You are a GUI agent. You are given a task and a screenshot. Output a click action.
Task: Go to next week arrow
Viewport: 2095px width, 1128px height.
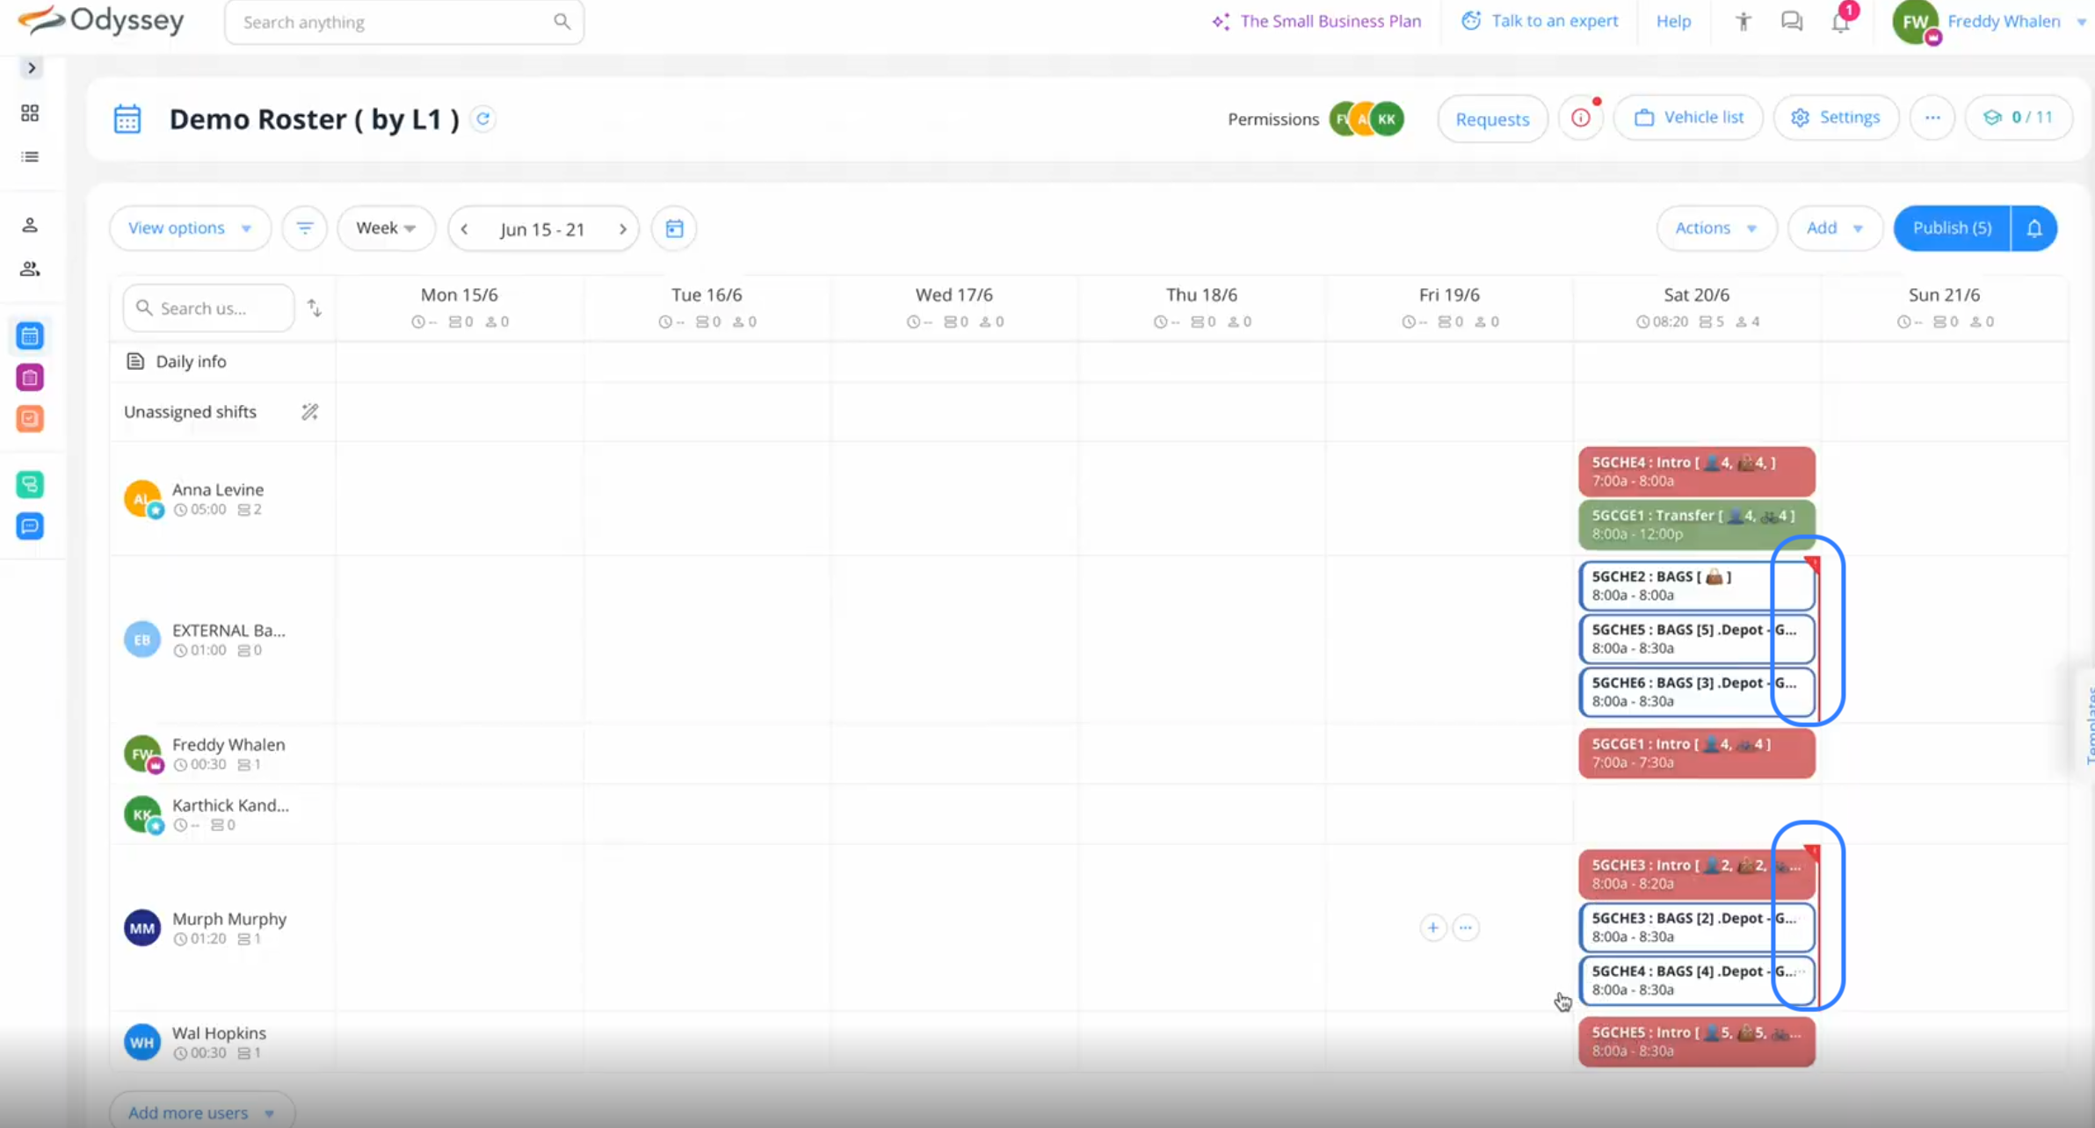point(623,229)
